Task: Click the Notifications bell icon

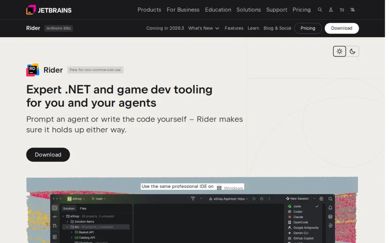Action: pos(330,208)
